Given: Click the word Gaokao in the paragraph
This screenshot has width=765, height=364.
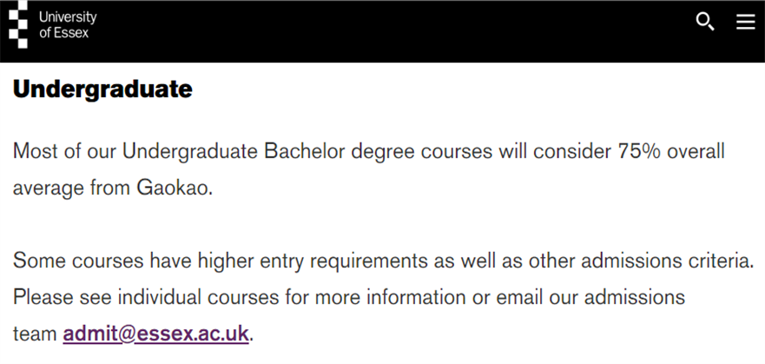Looking at the screenshot, I should [175, 188].
